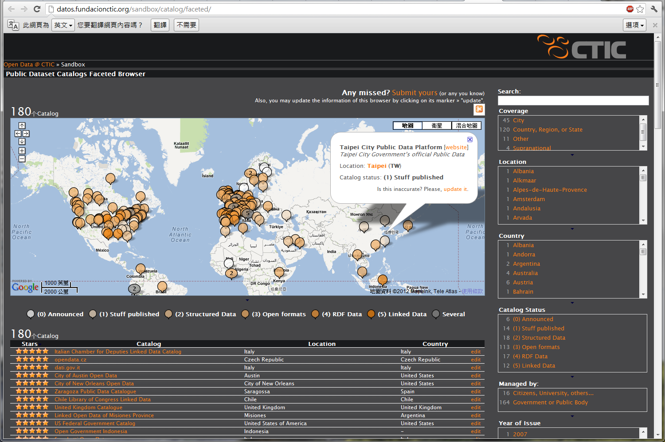The height and width of the screenshot is (442, 665).
Task: Click the (4) RDF Data legend marker
Action: 315,314
